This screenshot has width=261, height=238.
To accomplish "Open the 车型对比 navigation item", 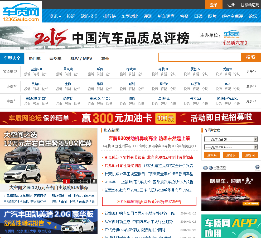I will tap(130, 16).
